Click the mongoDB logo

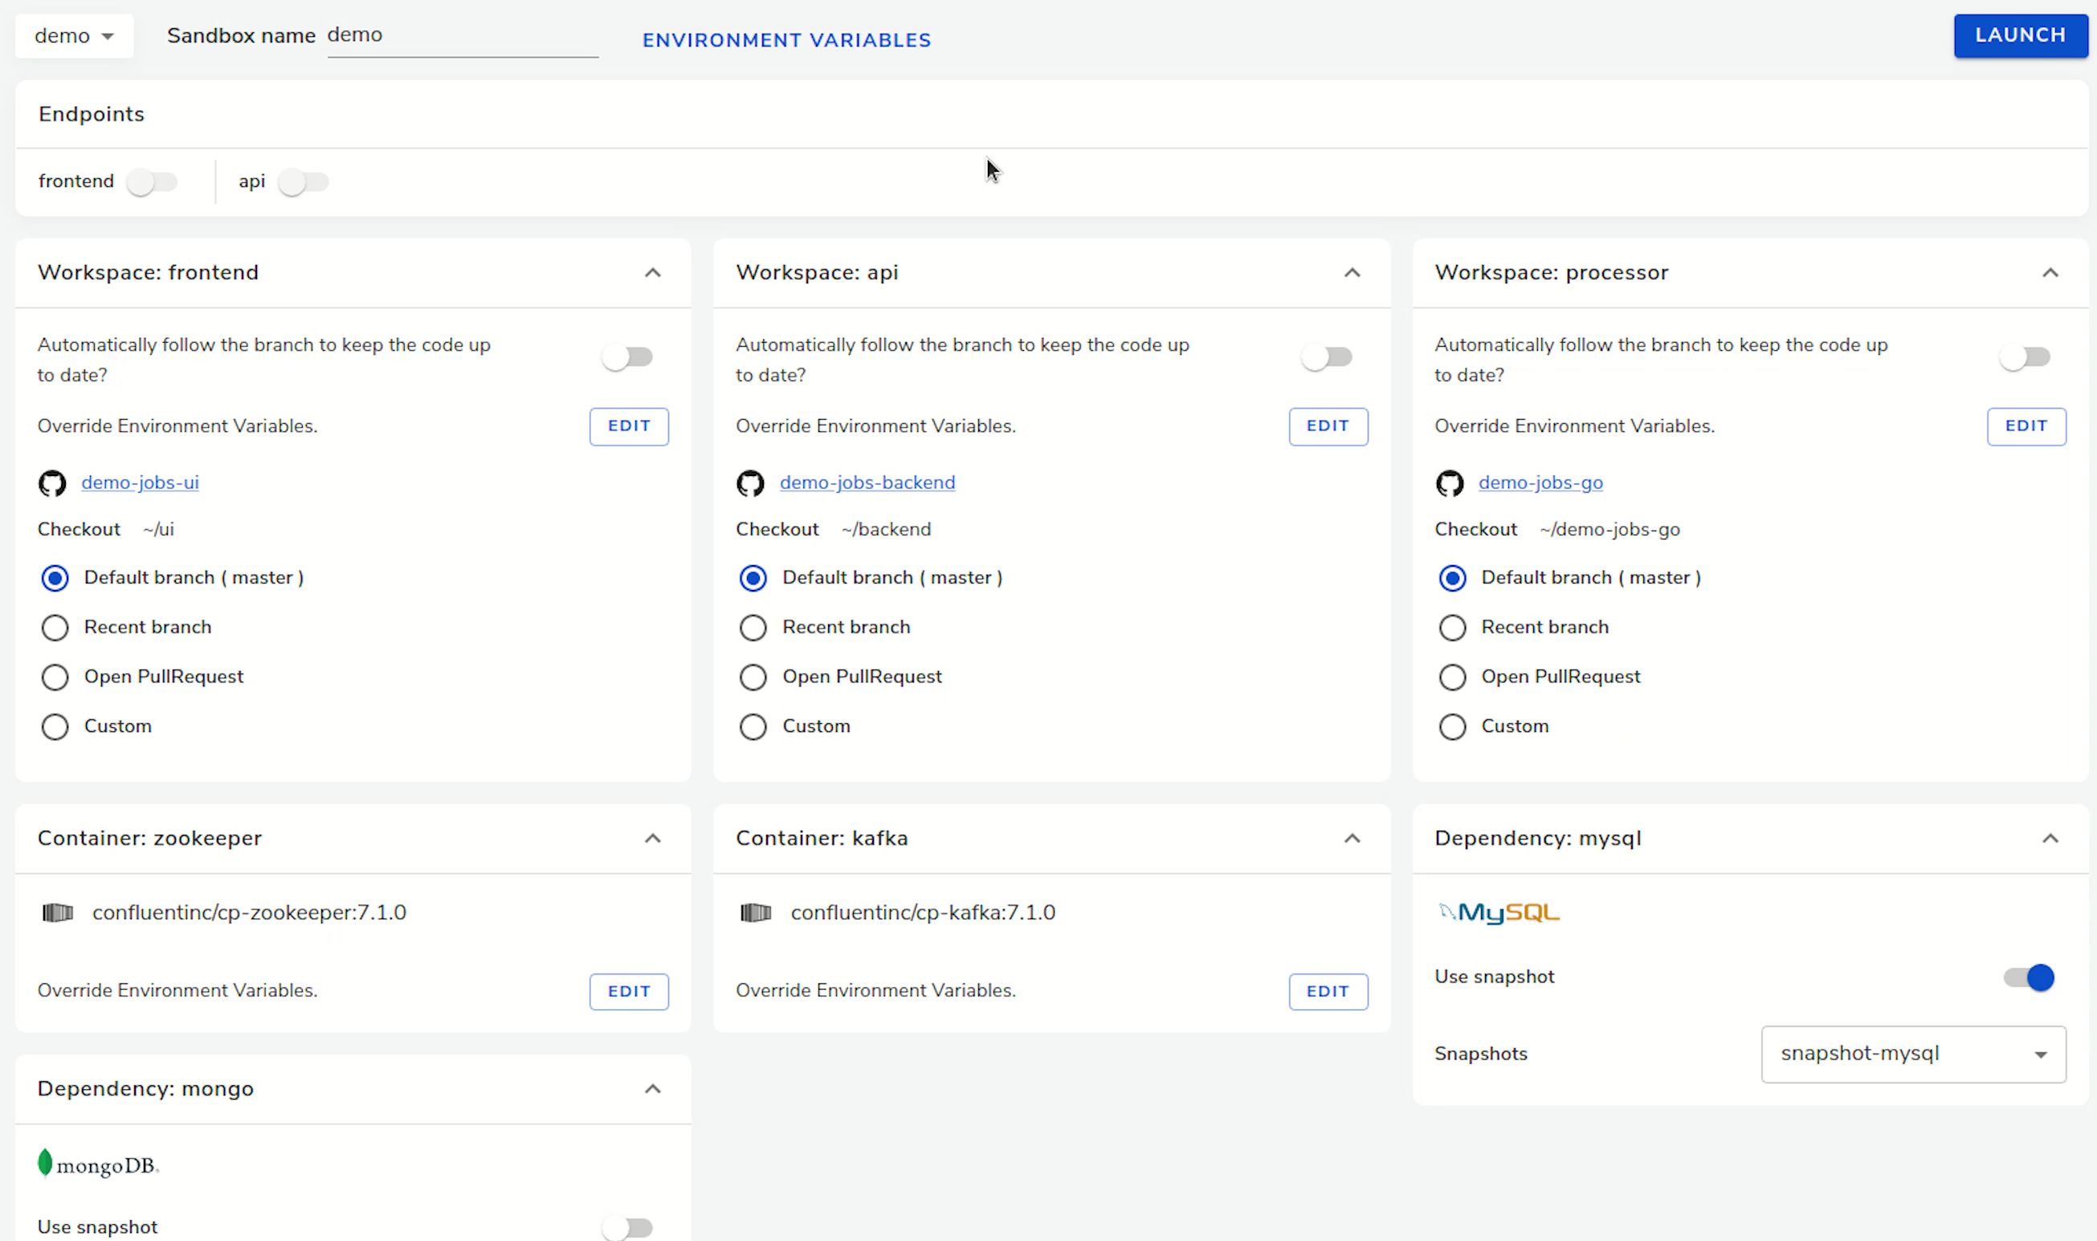[99, 1164]
